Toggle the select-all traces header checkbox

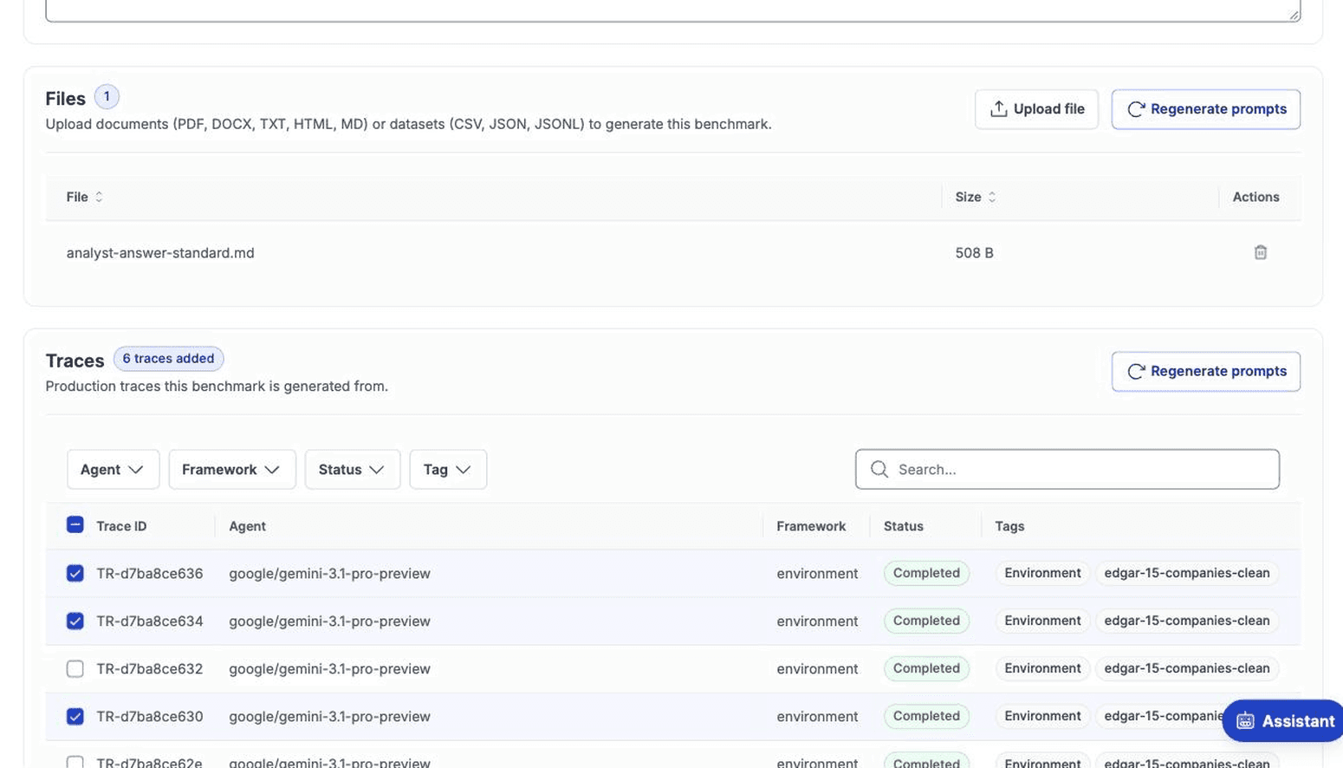(75, 524)
